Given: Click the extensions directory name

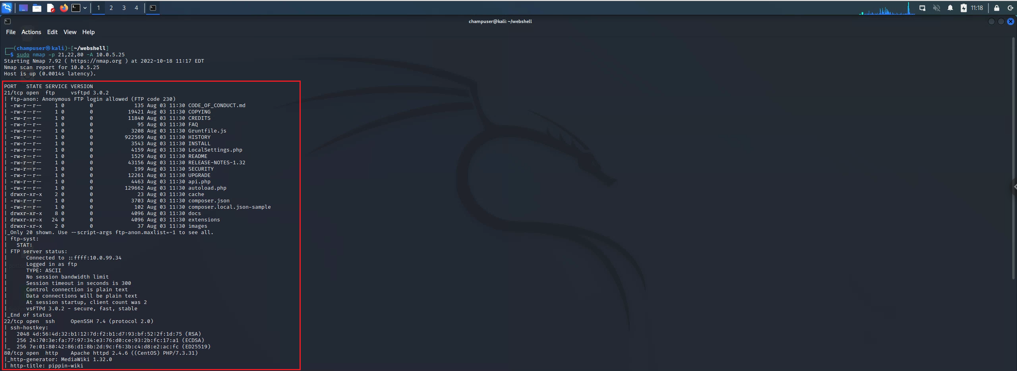Looking at the screenshot, I should tap(204, 220).
